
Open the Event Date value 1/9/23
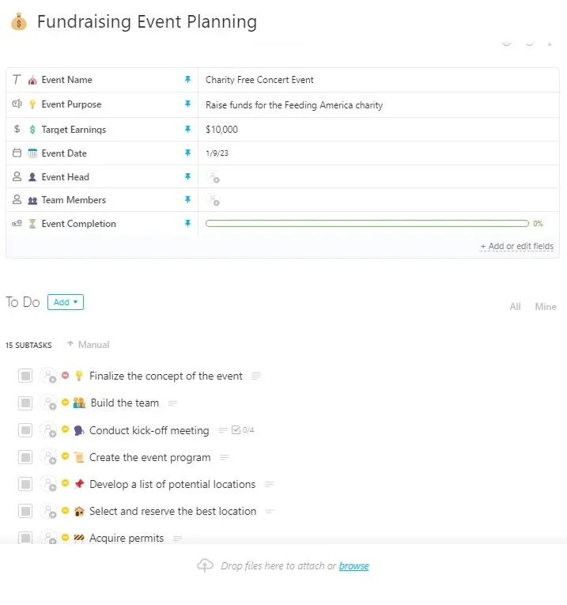217,153
